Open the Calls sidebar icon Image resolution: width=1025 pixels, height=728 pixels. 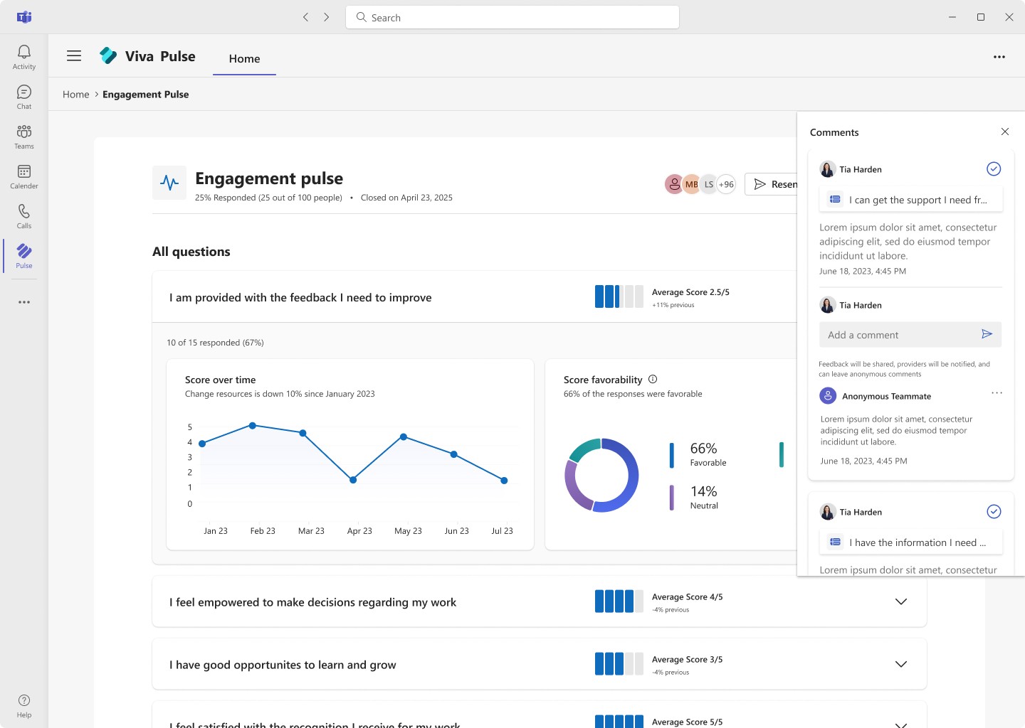point(24,217)
